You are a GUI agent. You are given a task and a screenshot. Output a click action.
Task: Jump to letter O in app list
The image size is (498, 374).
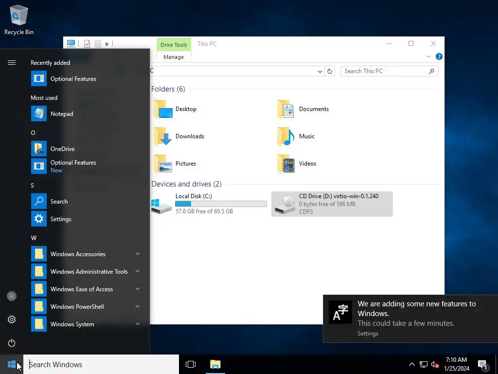[33, 133]
